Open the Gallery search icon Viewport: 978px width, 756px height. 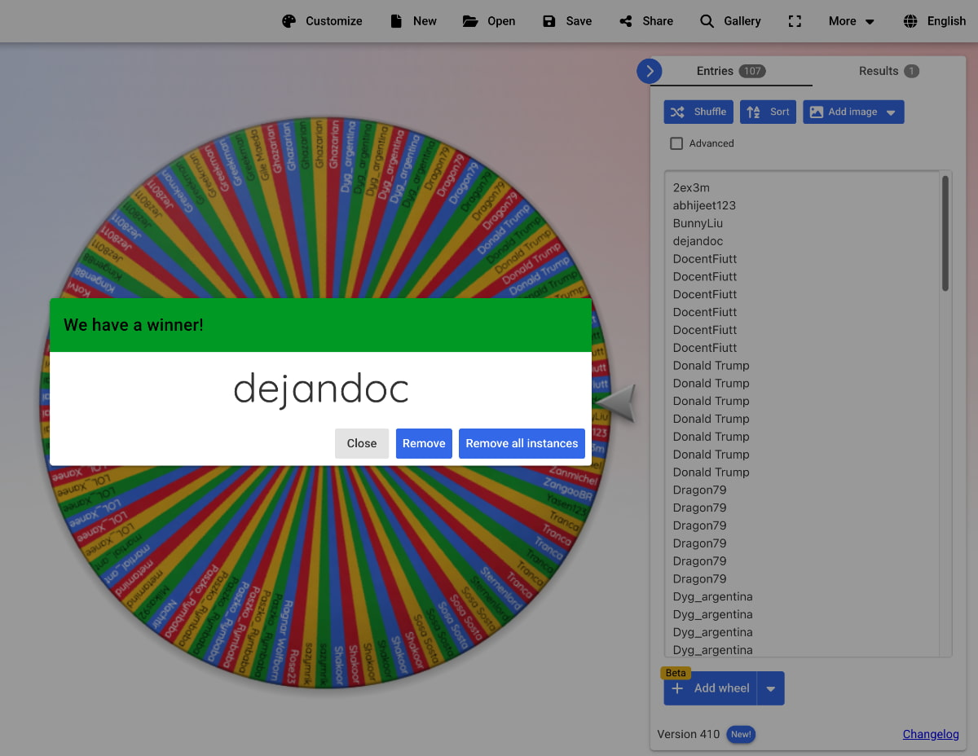[x=707, y=21]
